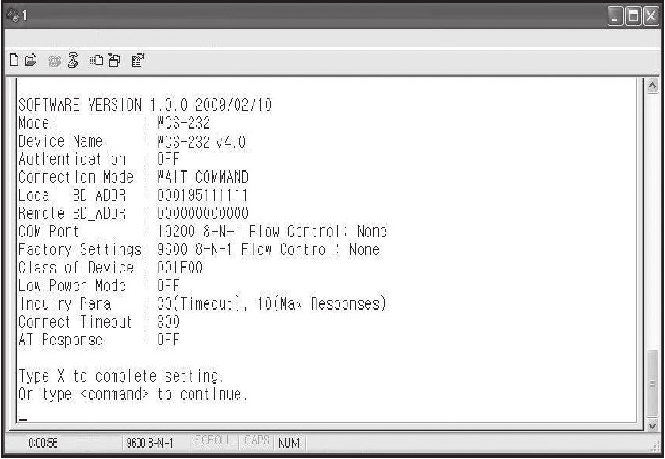Maximize the terminal window
665x459 pixels.
(633, 17)
